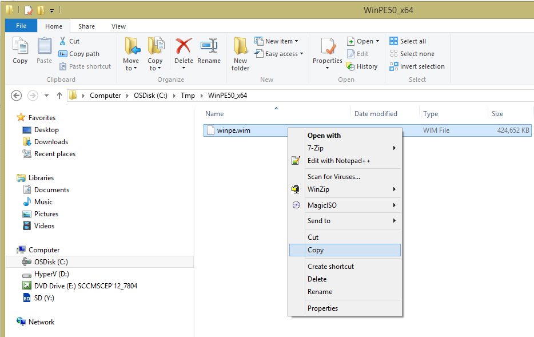Expand the MagicISO submenu

(345, 205)
